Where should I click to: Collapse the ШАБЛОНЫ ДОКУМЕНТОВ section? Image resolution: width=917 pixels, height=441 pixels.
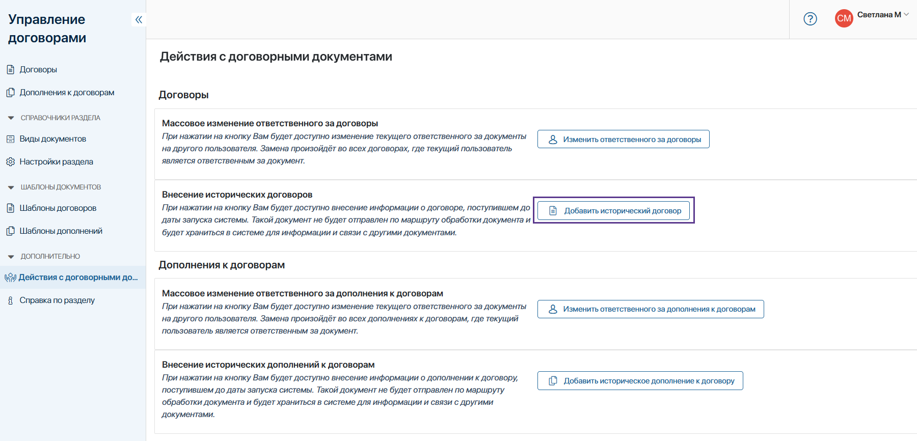[11, 187]
